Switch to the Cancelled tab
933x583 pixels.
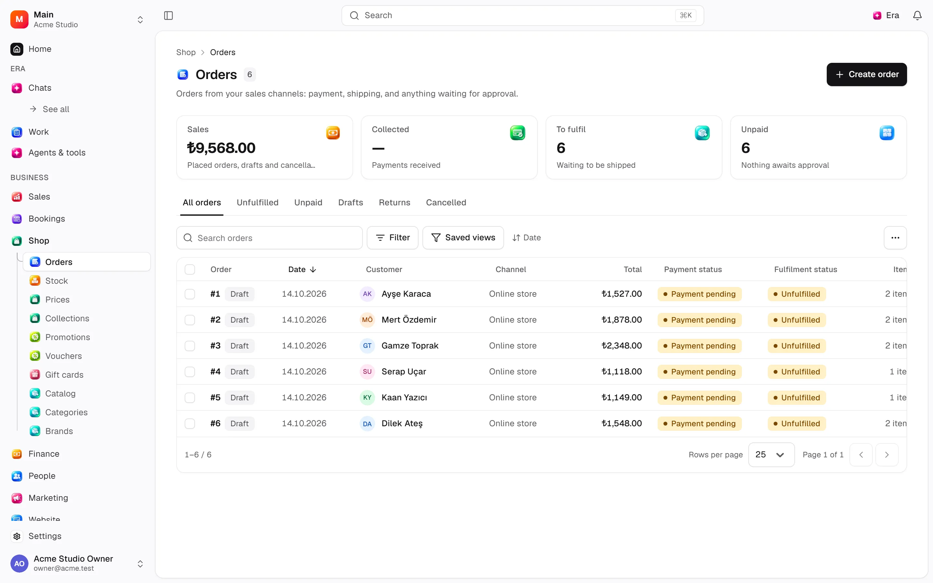pyautogui.click(x=446, y=202)
